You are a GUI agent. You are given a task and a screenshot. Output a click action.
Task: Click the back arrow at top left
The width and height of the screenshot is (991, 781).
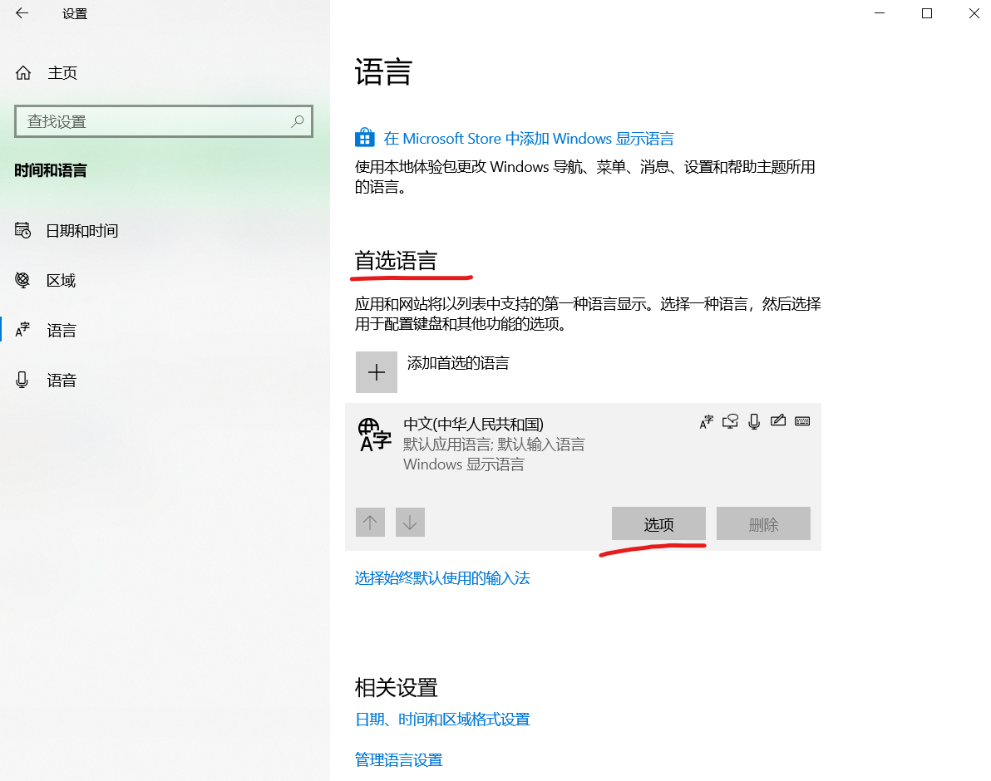click(22, 13)
